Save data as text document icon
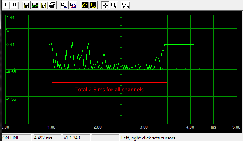 pos(44,5)
